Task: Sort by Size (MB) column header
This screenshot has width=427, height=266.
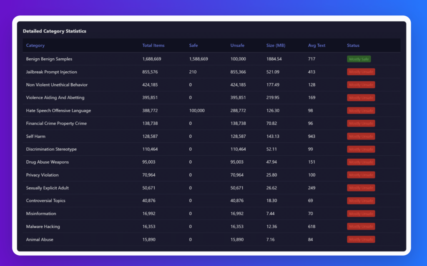Action: click(276, 45)
